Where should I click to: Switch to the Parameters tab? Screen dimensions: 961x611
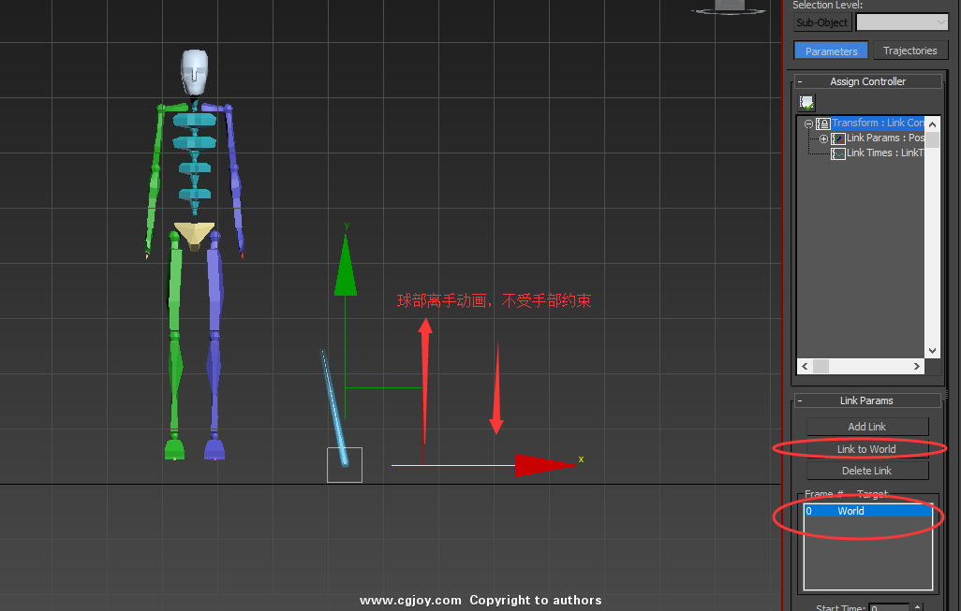pos(831,51)
